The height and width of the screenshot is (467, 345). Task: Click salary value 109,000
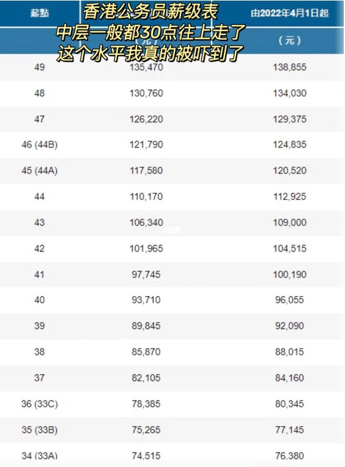(289, 222)
